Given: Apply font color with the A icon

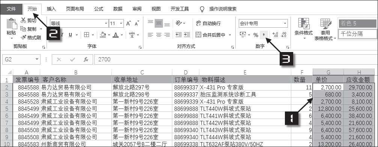Looking at the screenshot, I should (x=116, y=35).
